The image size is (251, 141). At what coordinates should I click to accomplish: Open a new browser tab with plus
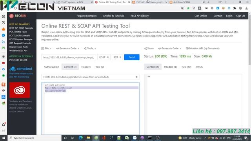[x=208, y=2]
